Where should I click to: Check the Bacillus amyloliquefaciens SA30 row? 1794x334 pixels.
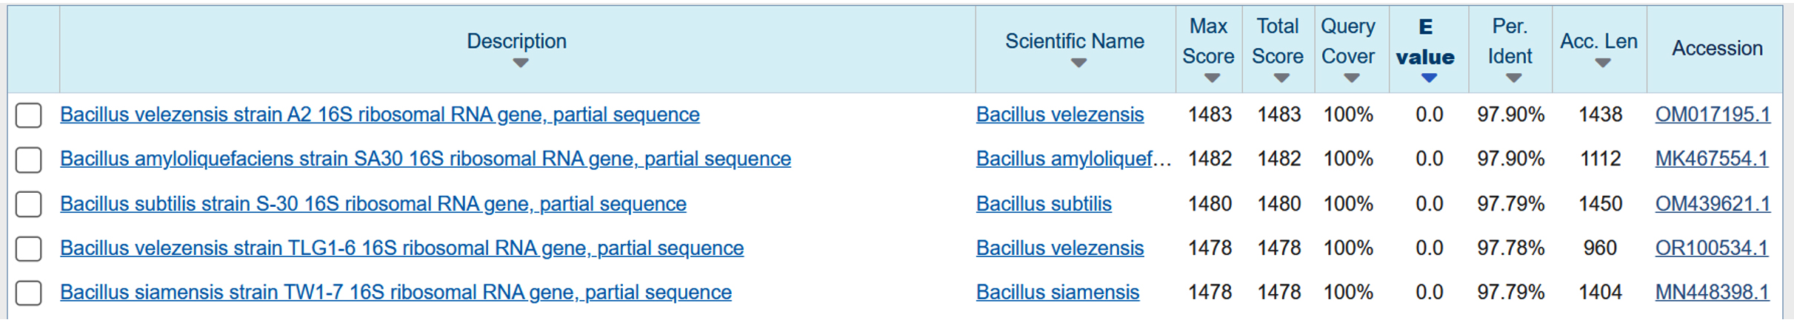[29, 160]
